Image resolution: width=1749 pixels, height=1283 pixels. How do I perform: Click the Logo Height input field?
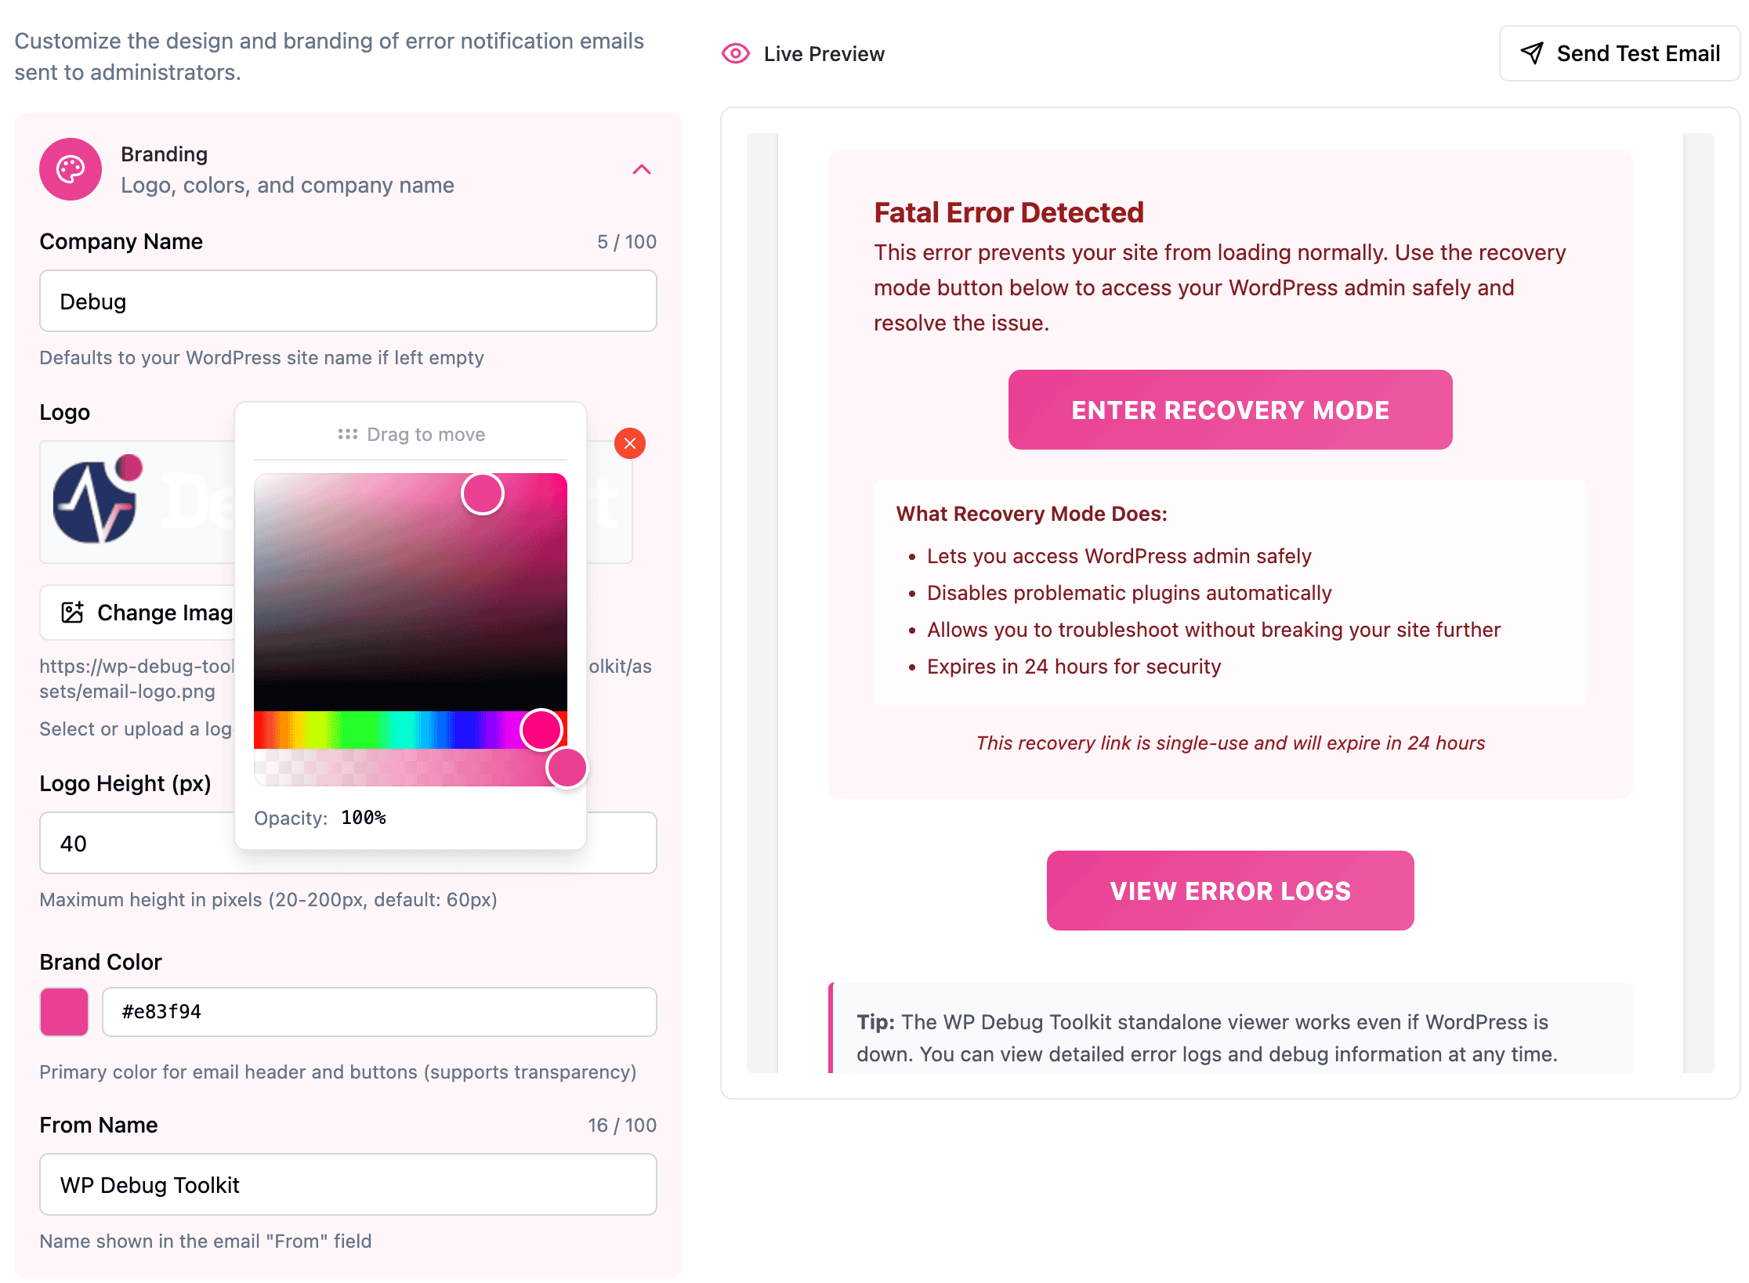click(133, 844)
